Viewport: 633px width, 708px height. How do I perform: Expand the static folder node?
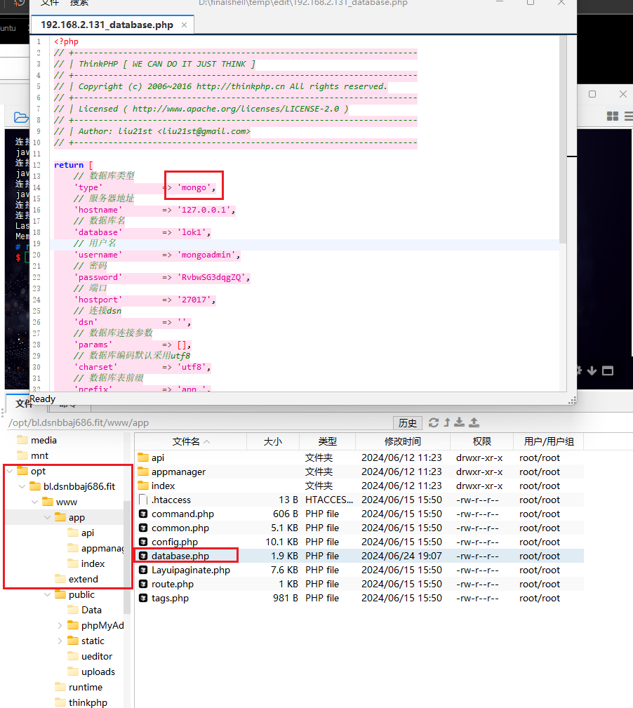pyautogui.click(x=60, y=641)
